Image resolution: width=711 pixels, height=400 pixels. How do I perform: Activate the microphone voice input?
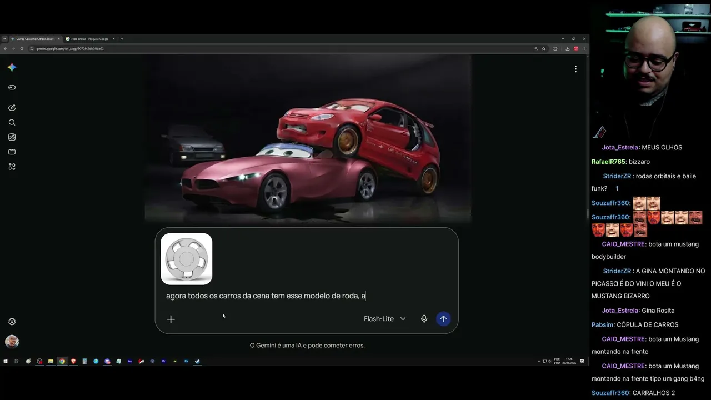424,319
